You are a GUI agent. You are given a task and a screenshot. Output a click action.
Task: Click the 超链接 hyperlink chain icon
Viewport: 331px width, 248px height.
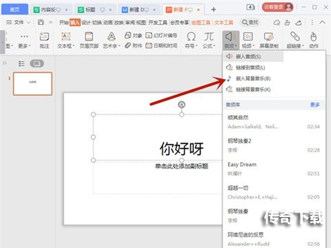point(295,37)
